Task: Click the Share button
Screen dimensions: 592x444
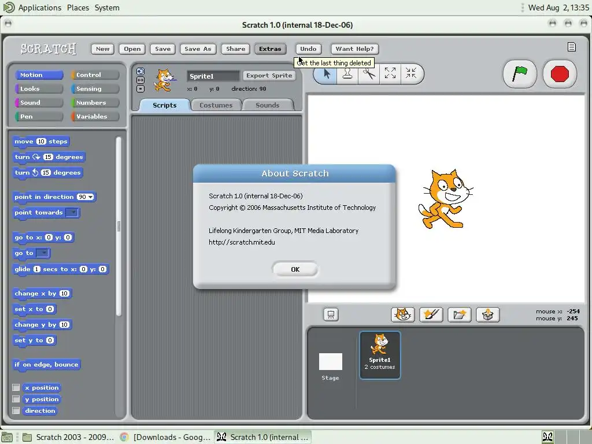Action: (236, 49)
